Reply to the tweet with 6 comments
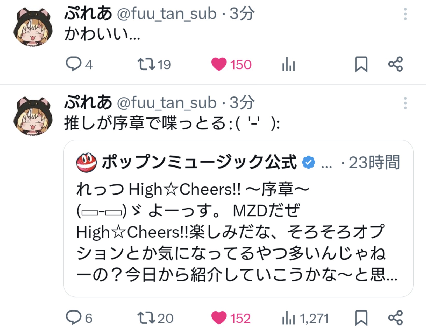 (x=79, y=318)
